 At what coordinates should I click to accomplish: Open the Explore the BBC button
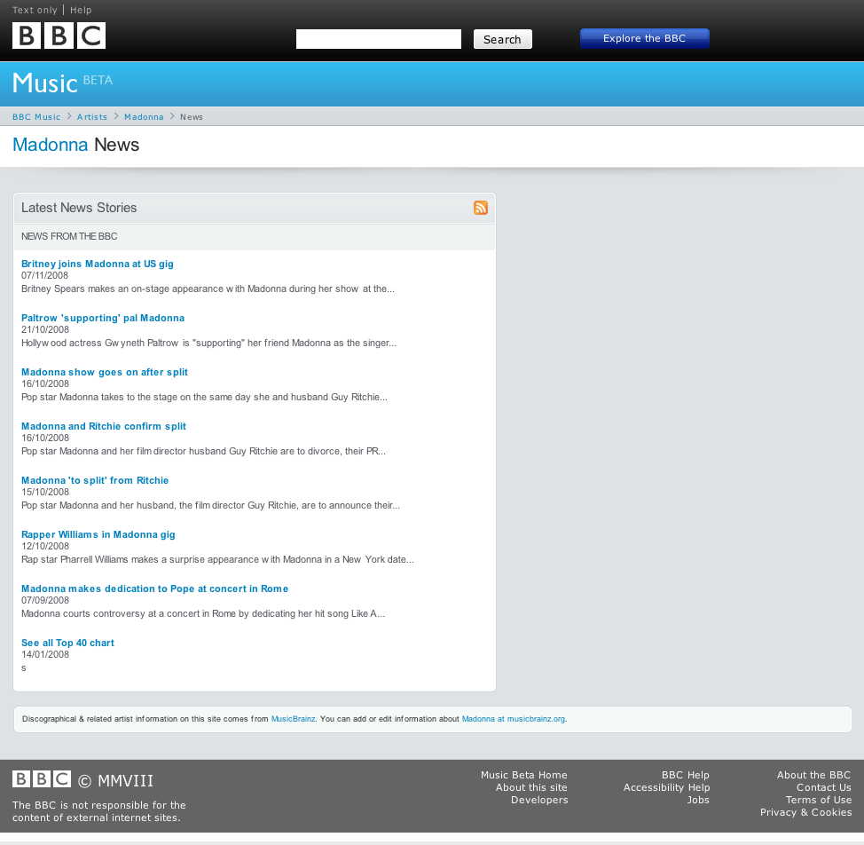[x=644, y=38]
